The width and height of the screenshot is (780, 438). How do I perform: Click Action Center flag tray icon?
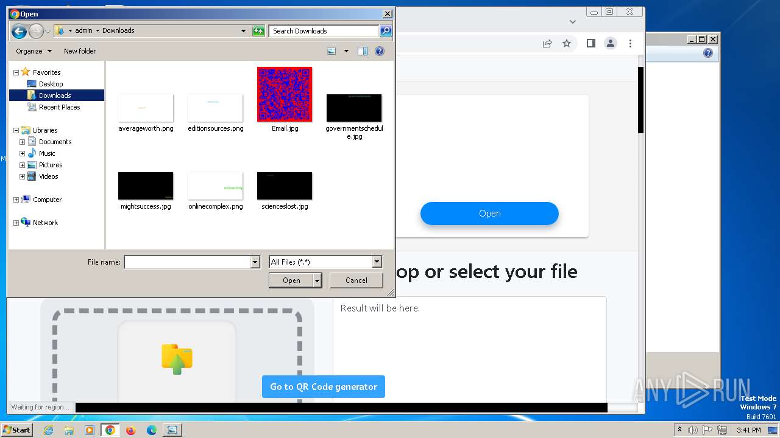tap(707, 430)
